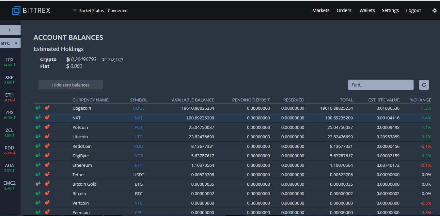Click the Bittrex logo icon
Screen dimensions: 440x216
coord(16,10)
